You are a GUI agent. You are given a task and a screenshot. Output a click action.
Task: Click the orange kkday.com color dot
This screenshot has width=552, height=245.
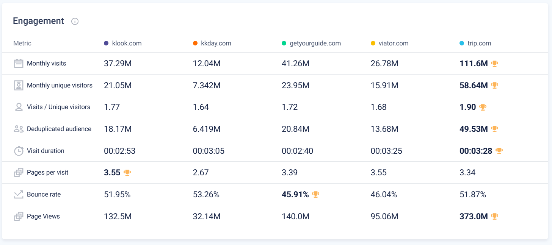(195, 43)
